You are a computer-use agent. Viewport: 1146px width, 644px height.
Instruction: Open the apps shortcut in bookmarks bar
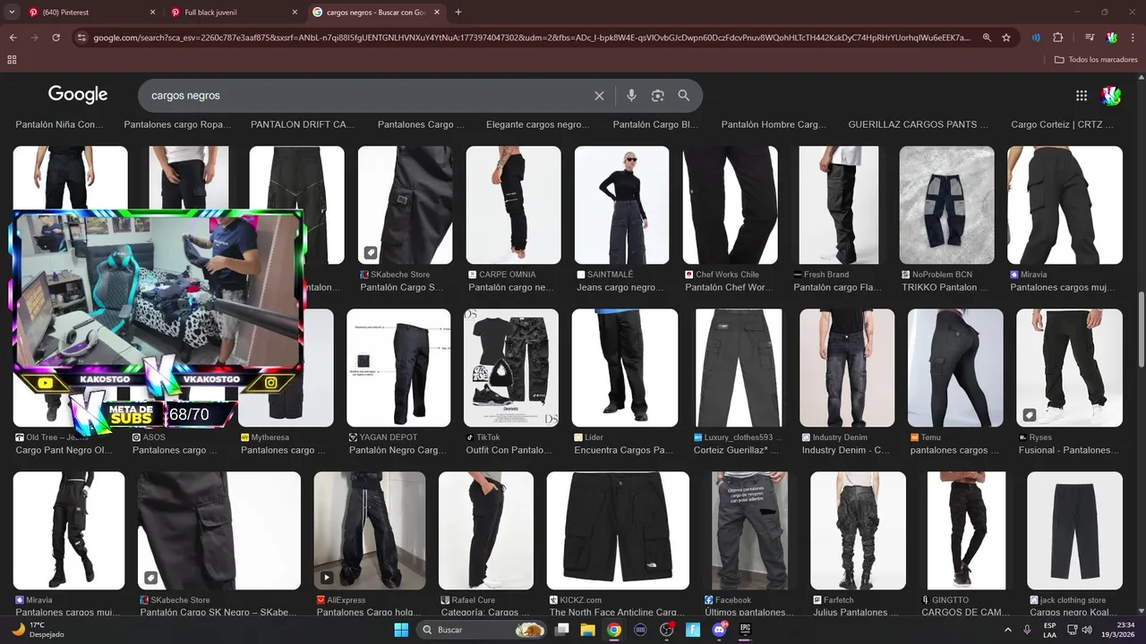coord(12,60)
